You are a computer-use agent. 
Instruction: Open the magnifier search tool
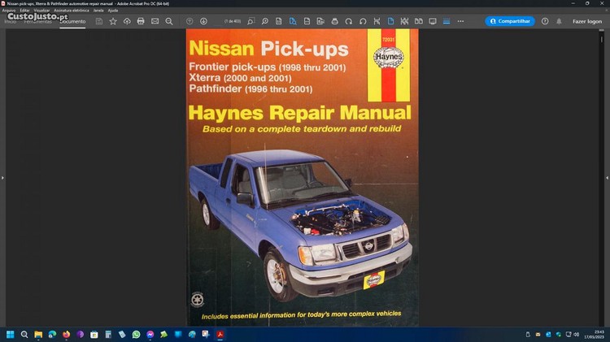(x=169, y=21)
